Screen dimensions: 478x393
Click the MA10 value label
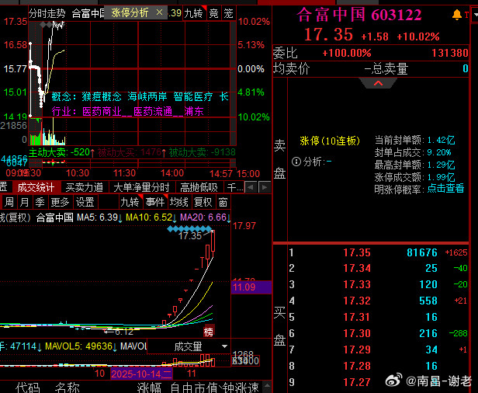tap(149, 217)
